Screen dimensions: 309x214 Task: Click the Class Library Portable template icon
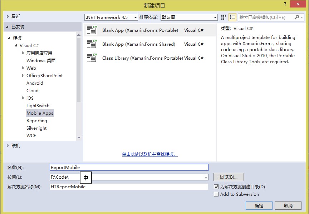coord(92,58)
